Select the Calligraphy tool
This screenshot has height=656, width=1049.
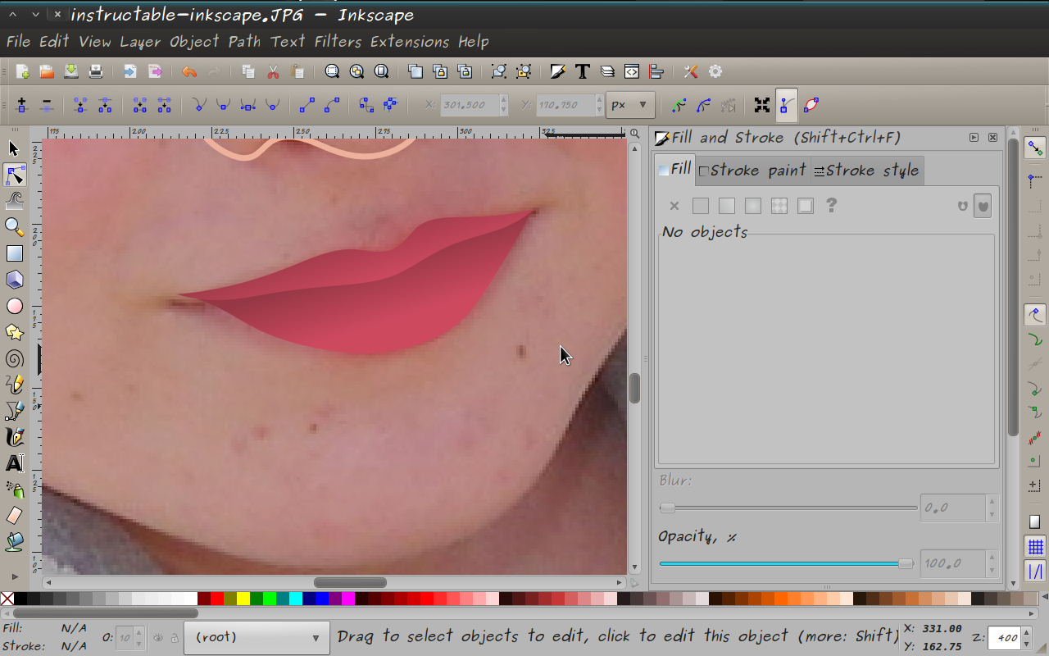[14, 437]
